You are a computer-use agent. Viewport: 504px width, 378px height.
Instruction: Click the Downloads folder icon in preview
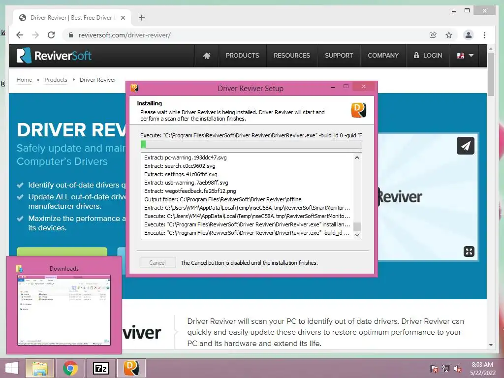click(19, 268)
